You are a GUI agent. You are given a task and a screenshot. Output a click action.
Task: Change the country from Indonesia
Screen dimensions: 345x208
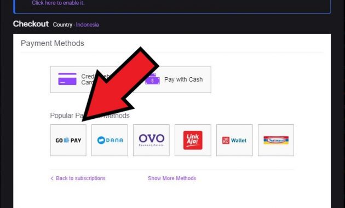[88, 25]
